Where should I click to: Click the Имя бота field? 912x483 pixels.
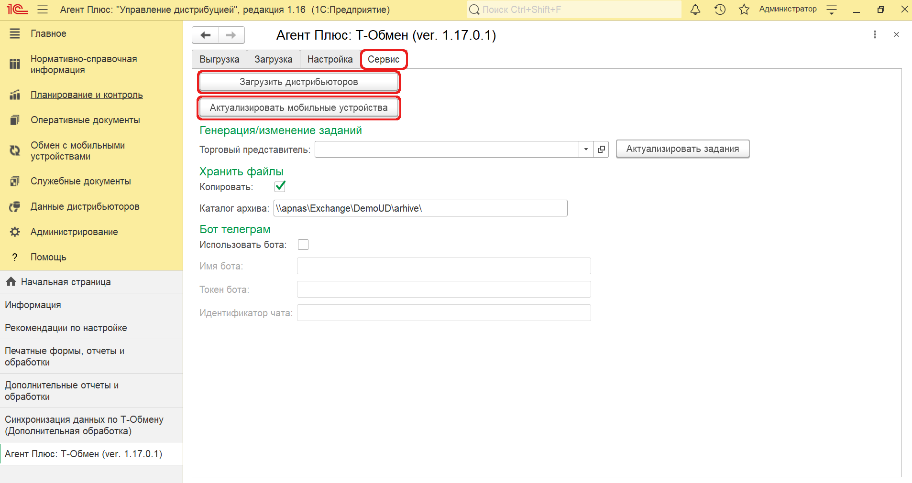444,266
